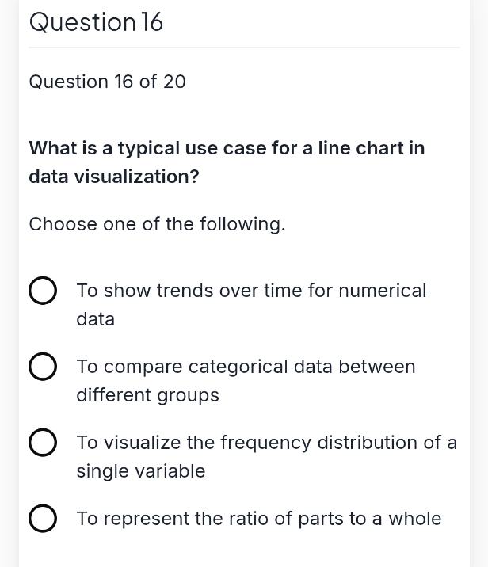Screen dimensions: 488x567
Task: Click the gray page margin left of the card
Action: [x=9, y=283]
